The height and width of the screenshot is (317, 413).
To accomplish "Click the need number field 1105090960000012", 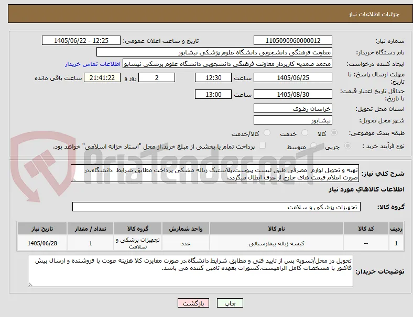I will pyautogui.click(x=292, y=40).
